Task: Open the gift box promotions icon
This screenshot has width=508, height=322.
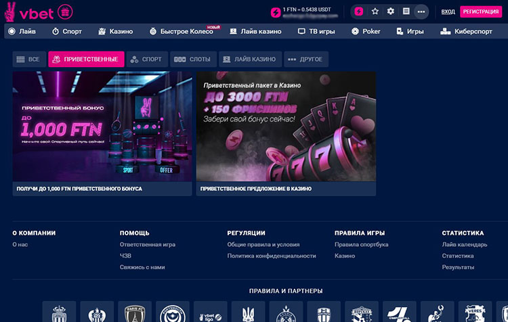Action: (65, 12)
